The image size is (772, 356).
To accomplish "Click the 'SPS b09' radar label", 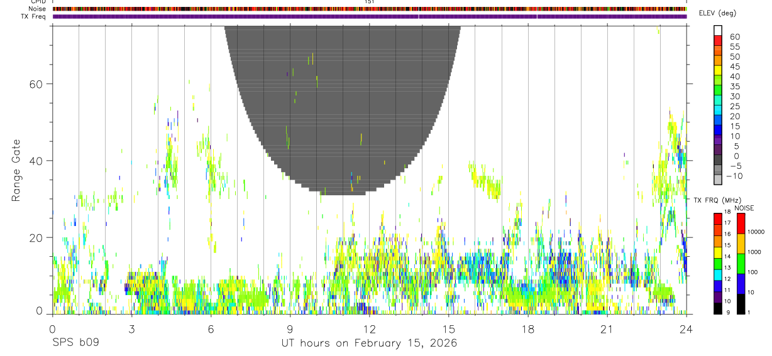I will click(75, 343).
